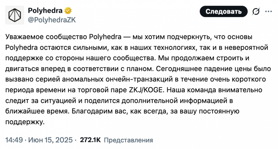The image size is (278, 149).
Task: Click the phrase Наша команда внимательно
Action: coord(214,90)
